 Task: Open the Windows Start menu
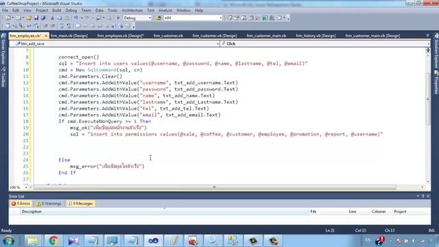click(x=8, y=241)
